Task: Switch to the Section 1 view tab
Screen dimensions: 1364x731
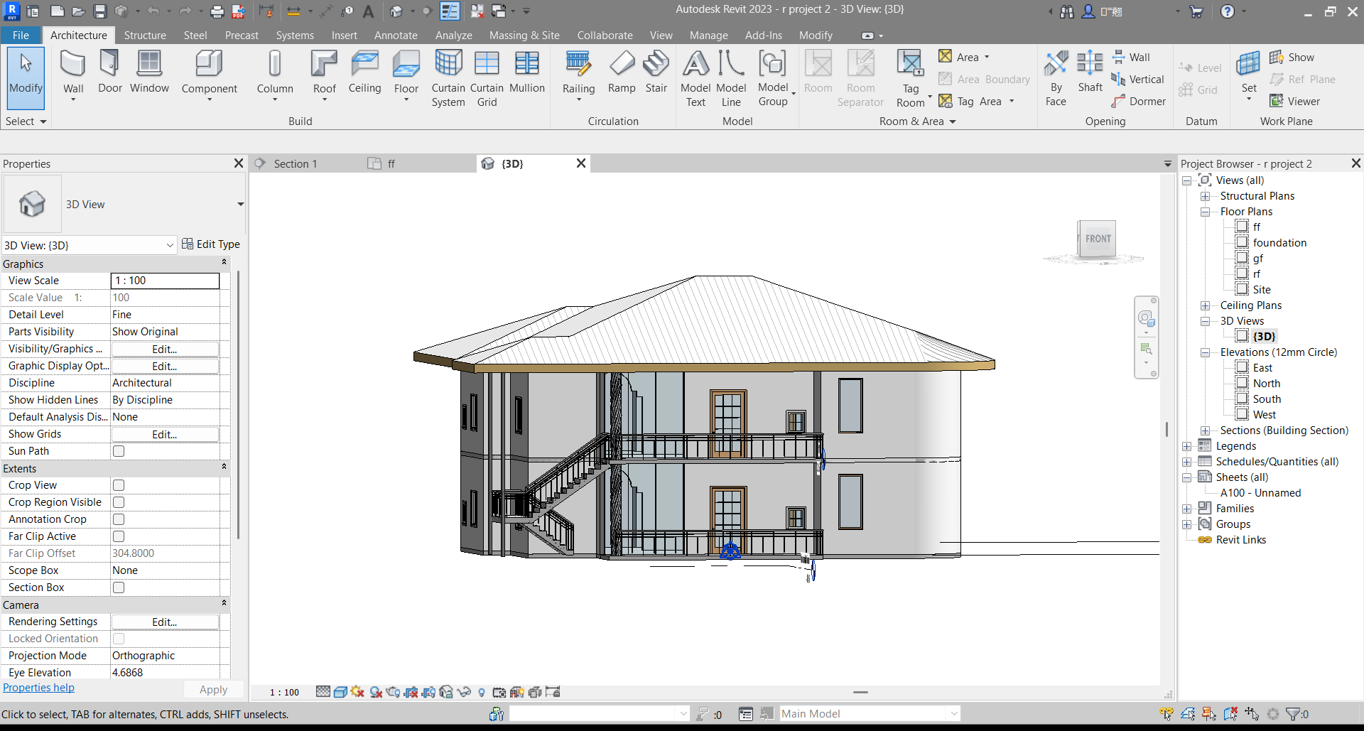Action: pyautogui.click(x=296, y=164)
